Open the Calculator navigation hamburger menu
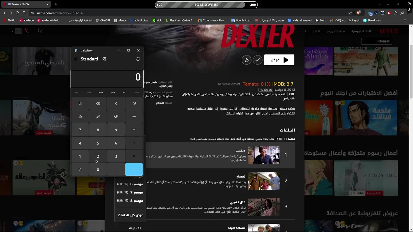Image resolution: width=413 pixels, height=232 pixels. coord(76,59)
